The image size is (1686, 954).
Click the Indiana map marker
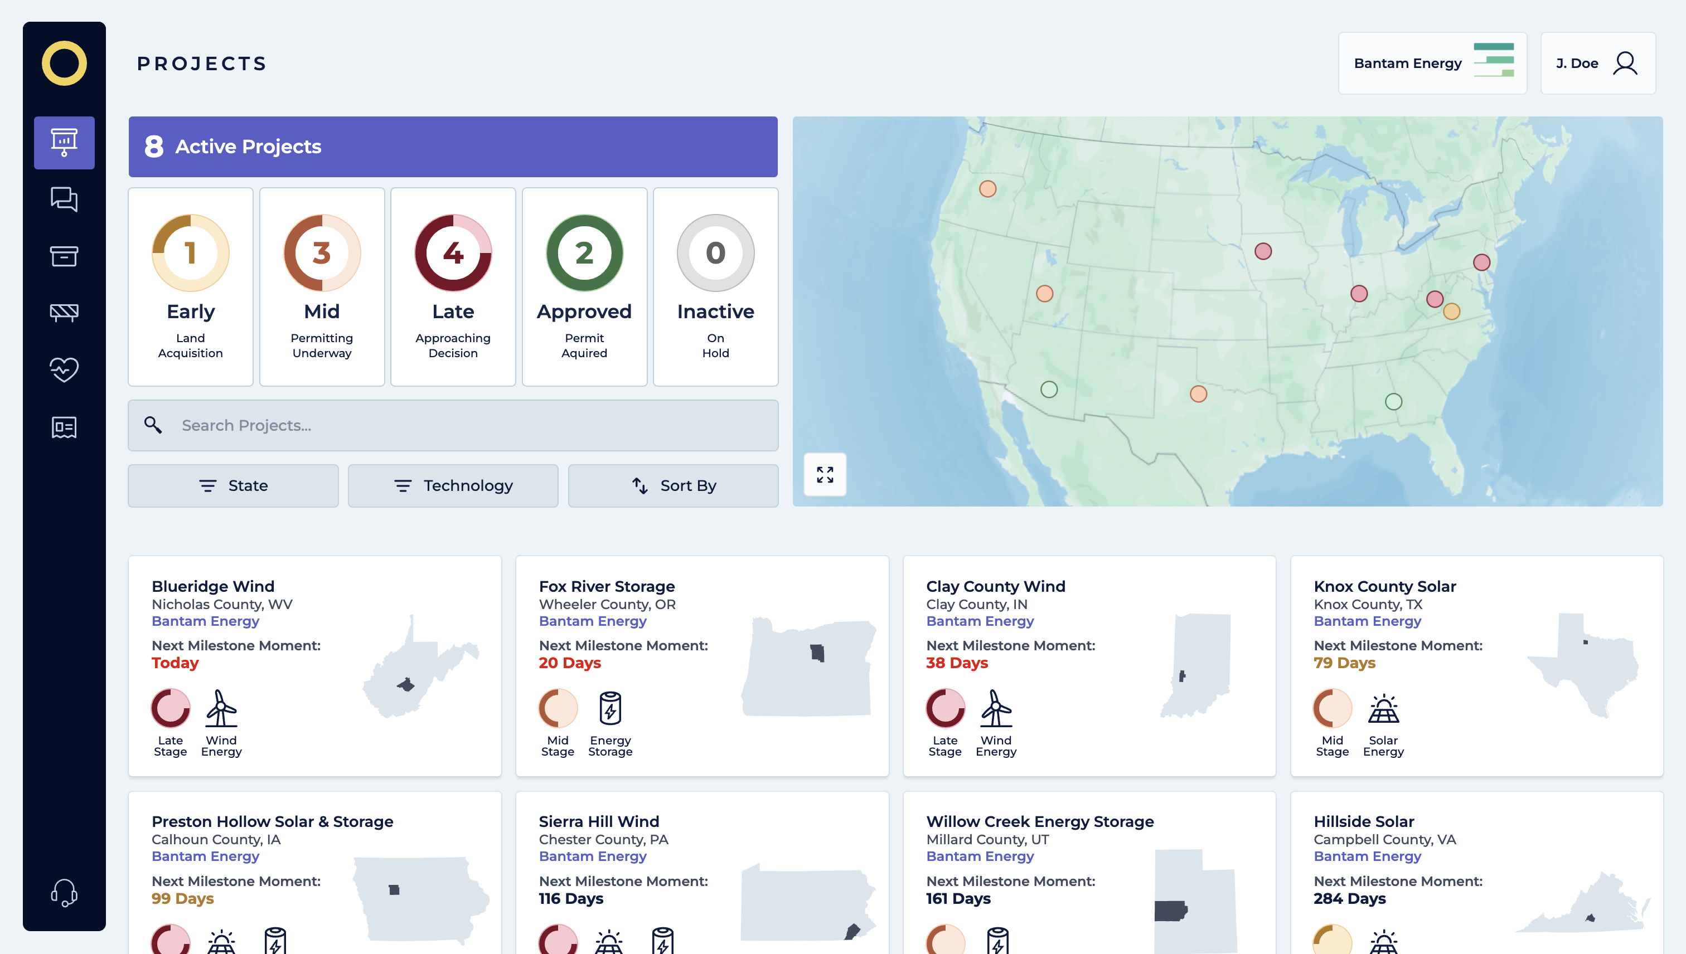tap(1359, 293)
